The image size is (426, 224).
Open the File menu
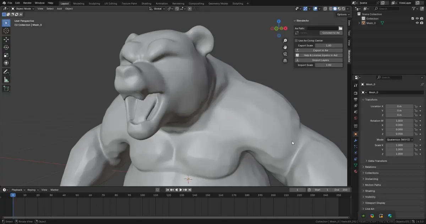[10, 3]
